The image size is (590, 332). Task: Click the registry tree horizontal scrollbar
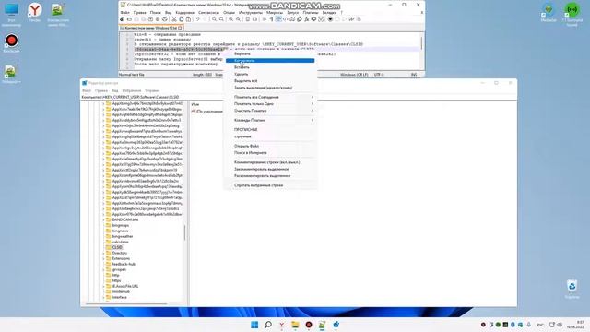(x=126, y=303)
